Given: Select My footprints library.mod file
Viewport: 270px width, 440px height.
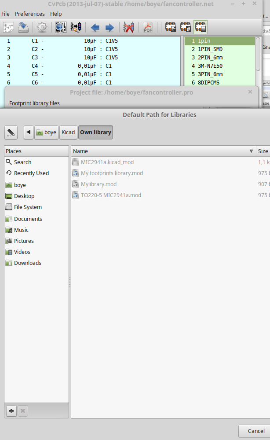Looking at the screenshot, I should (171, 173).
